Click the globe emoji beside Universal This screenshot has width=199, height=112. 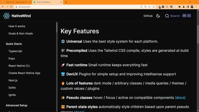(63, 41)
